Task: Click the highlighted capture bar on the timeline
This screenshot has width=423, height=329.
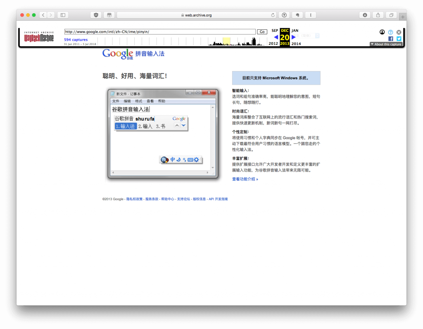Action: point(227,40)
